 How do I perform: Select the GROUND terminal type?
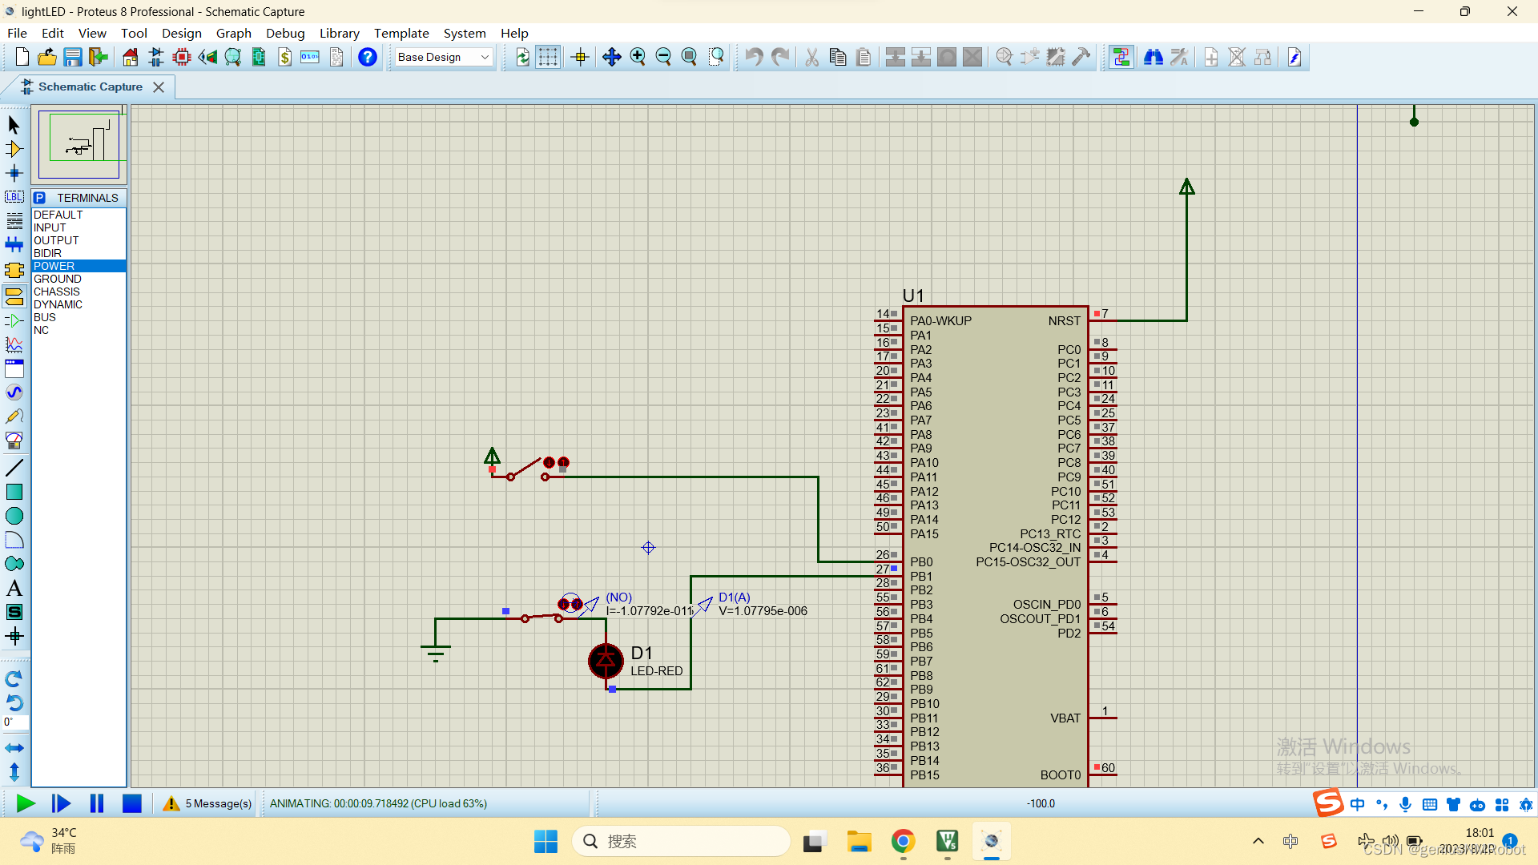(56, 278)
